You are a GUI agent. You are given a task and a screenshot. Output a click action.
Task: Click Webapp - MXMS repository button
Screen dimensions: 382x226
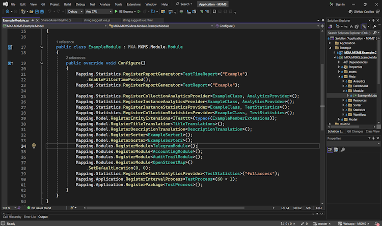353,223
